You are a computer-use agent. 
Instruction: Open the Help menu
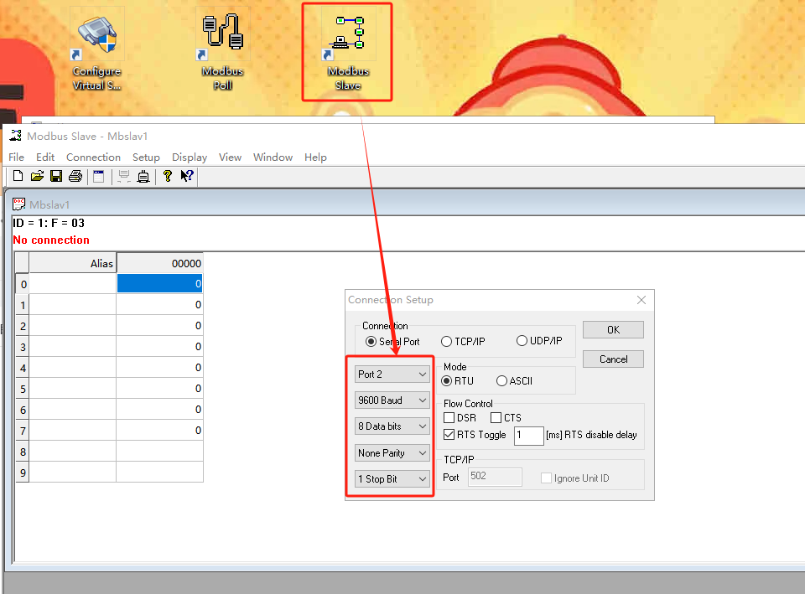pyautogui.click(x=316, y=158)
